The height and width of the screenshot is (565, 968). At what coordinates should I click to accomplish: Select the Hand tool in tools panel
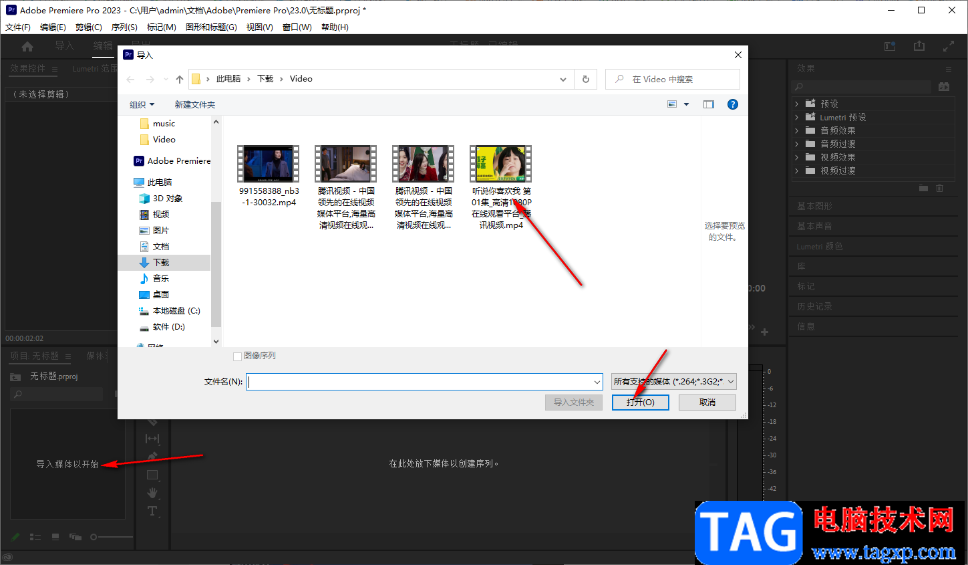152,493
